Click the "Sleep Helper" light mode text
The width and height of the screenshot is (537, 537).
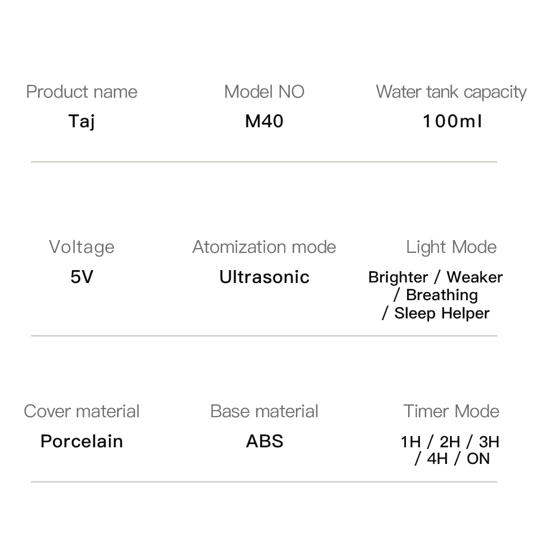(441, 313)
